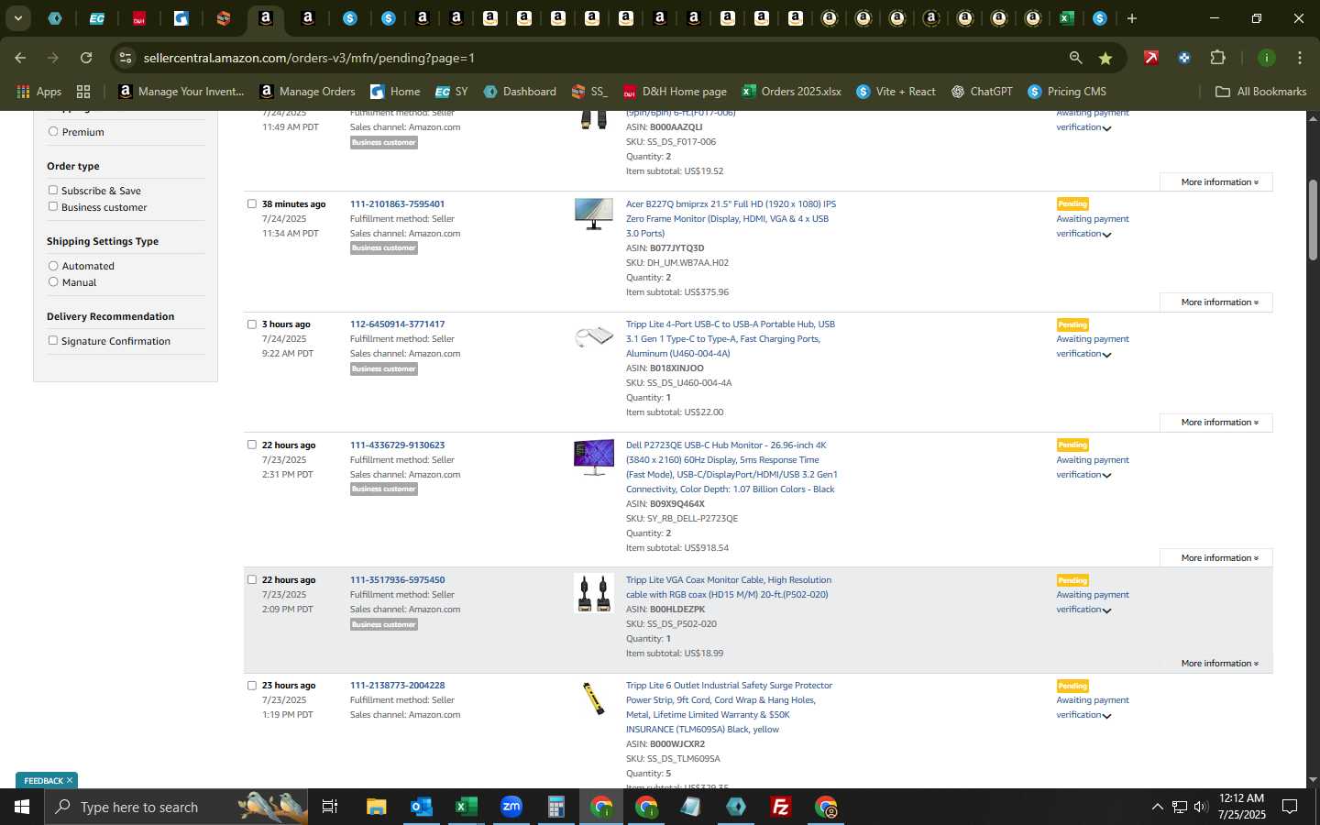Open order ID 111-2101863-7595401 link
1320x825 pixels.
click(x=397, y=203)
